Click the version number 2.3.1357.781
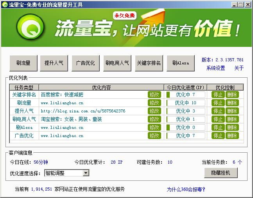 230,60
